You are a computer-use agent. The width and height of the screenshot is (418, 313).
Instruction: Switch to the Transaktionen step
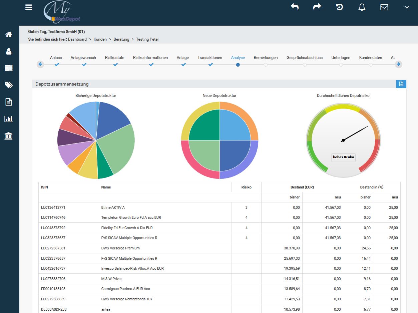pos(210,58)
